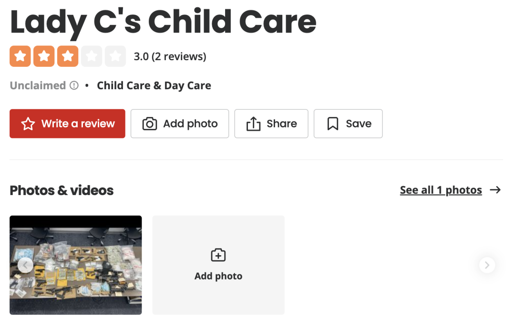The width and height of the screenshot is (515, 322).
Task: Open the Child Care & Day Care category
Action: (154, 85)
